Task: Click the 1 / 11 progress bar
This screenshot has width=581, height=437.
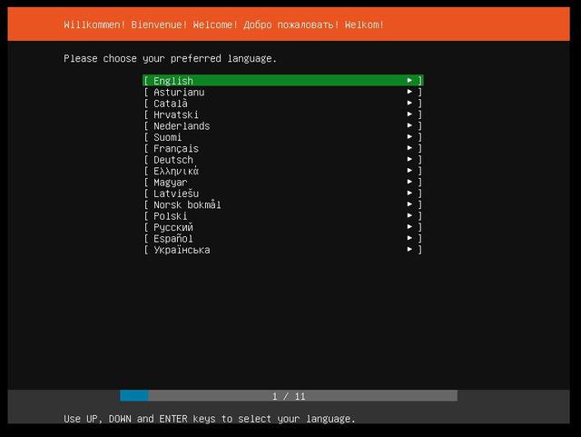Action: click(289, 396)
